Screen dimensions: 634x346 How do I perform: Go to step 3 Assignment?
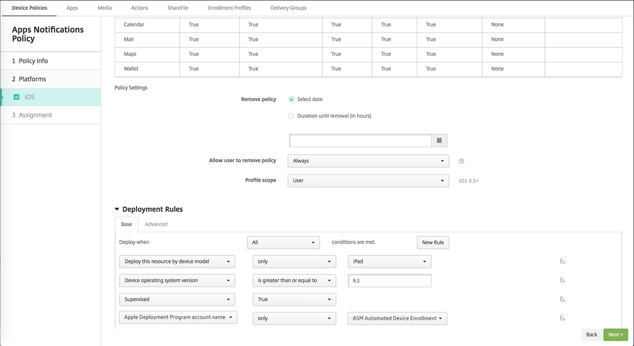[x=51, y=115]
